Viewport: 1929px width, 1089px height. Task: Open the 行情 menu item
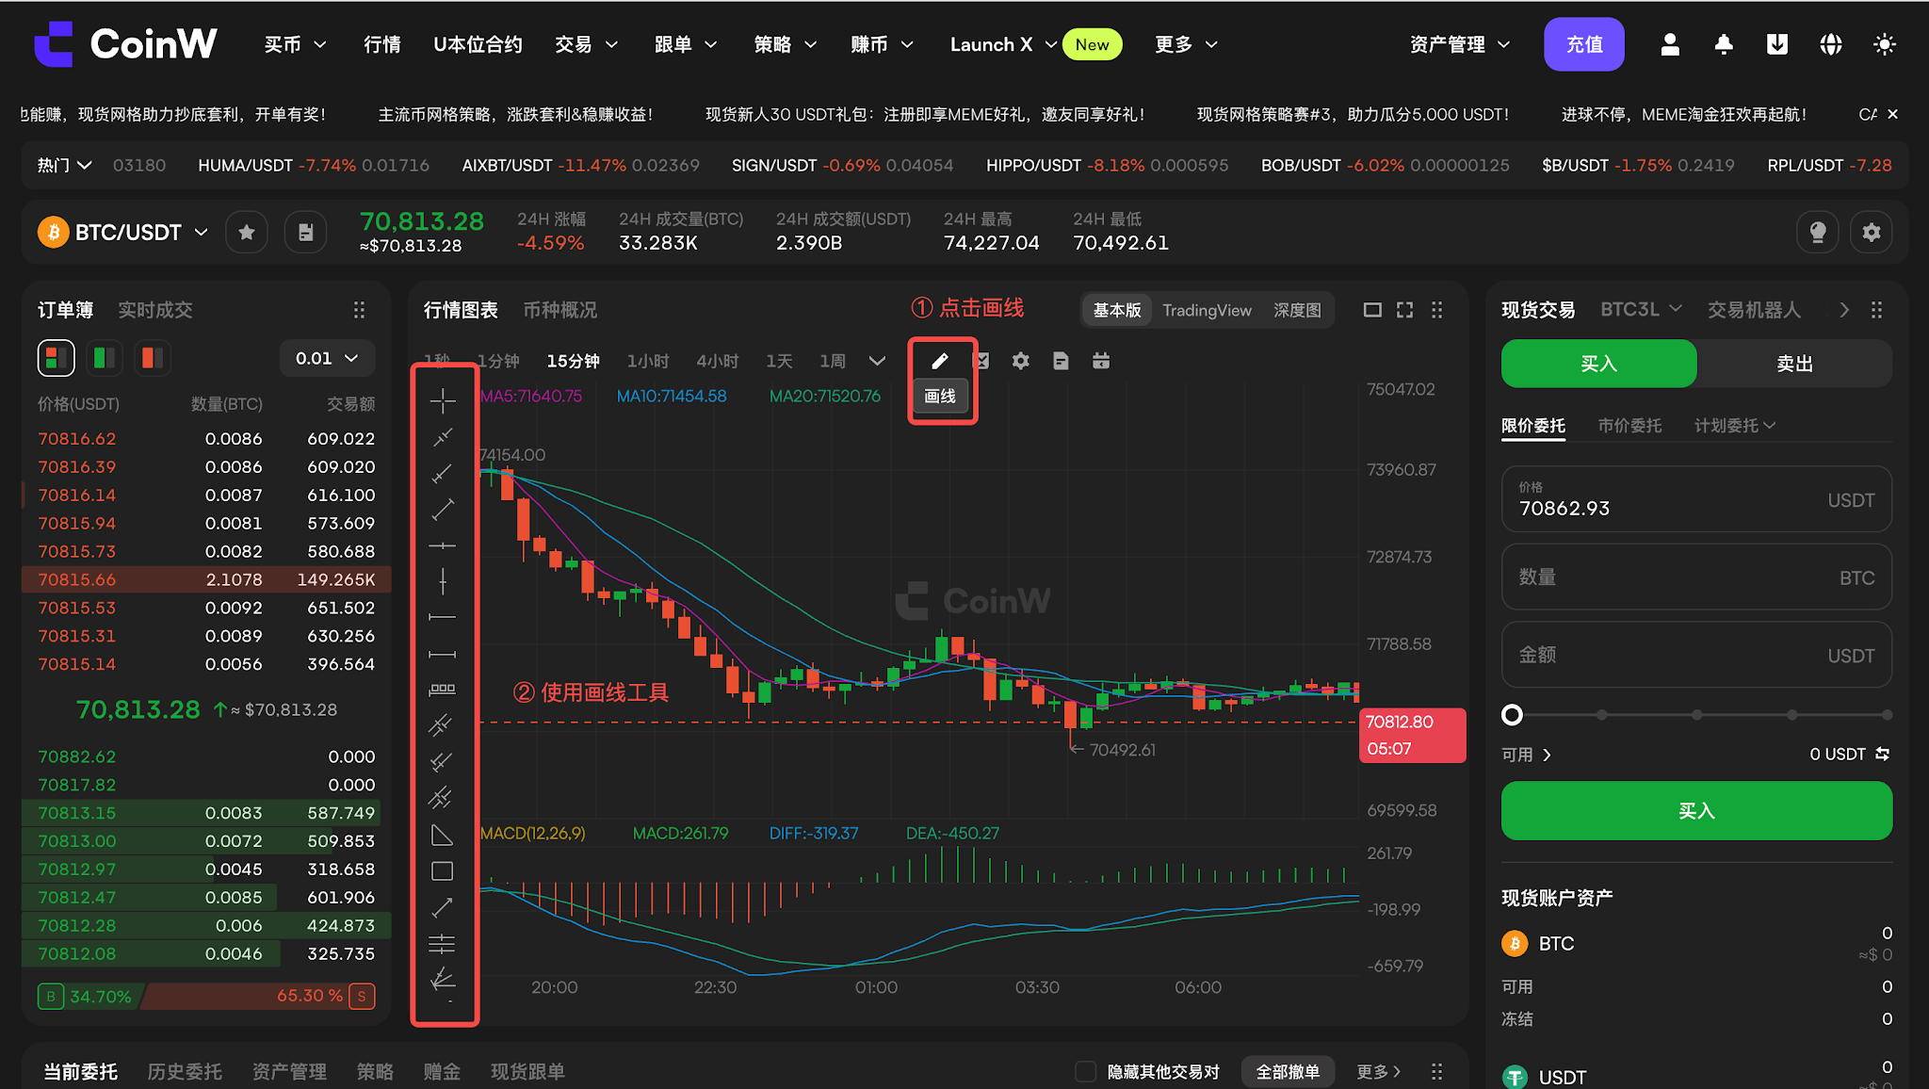[382, 44]
